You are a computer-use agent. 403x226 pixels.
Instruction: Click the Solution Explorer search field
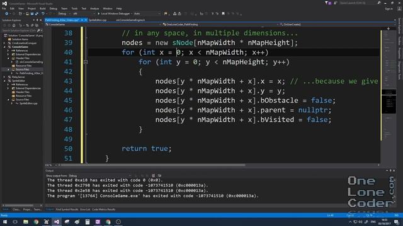pos(21,31)
